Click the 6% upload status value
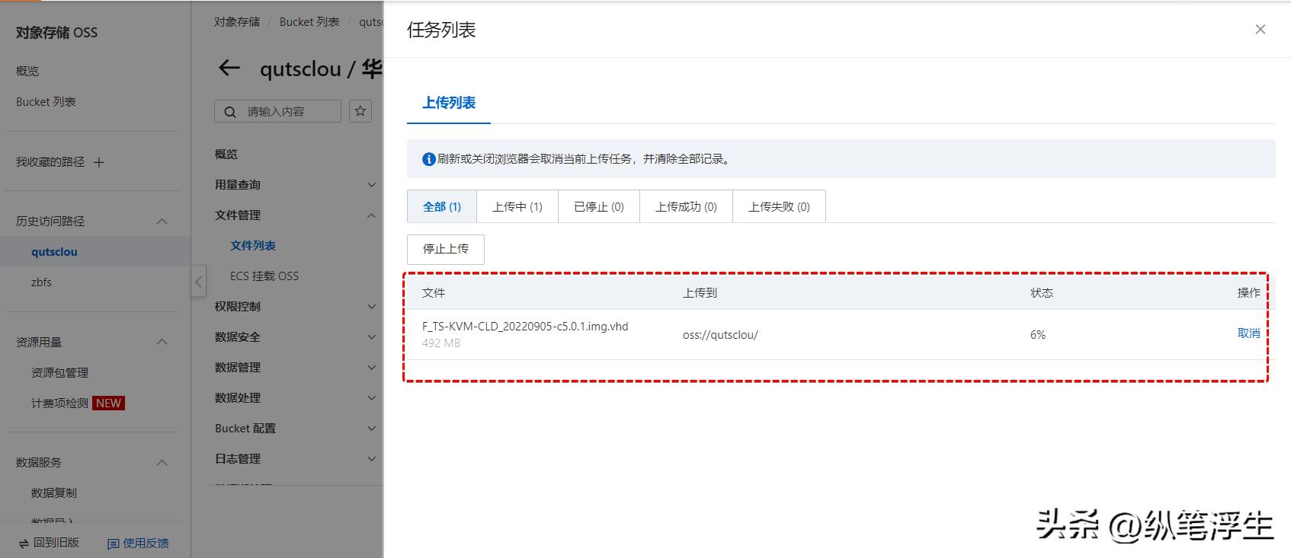This screenshot has width=1291, height=558. click(x=1038, y=334)
